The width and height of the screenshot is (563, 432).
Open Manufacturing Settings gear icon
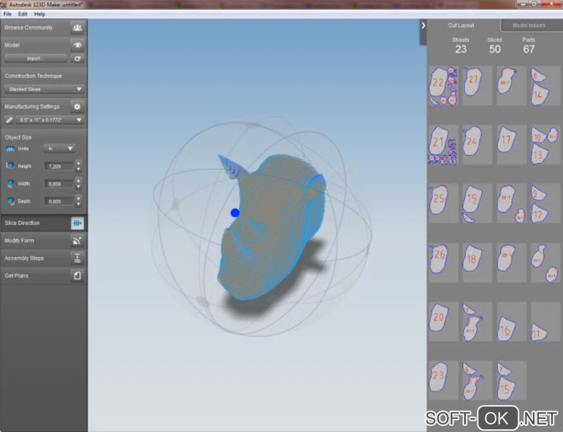(77, 106)
